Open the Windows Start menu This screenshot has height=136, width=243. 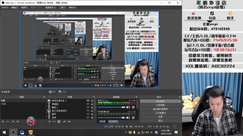tap(4, 132)
